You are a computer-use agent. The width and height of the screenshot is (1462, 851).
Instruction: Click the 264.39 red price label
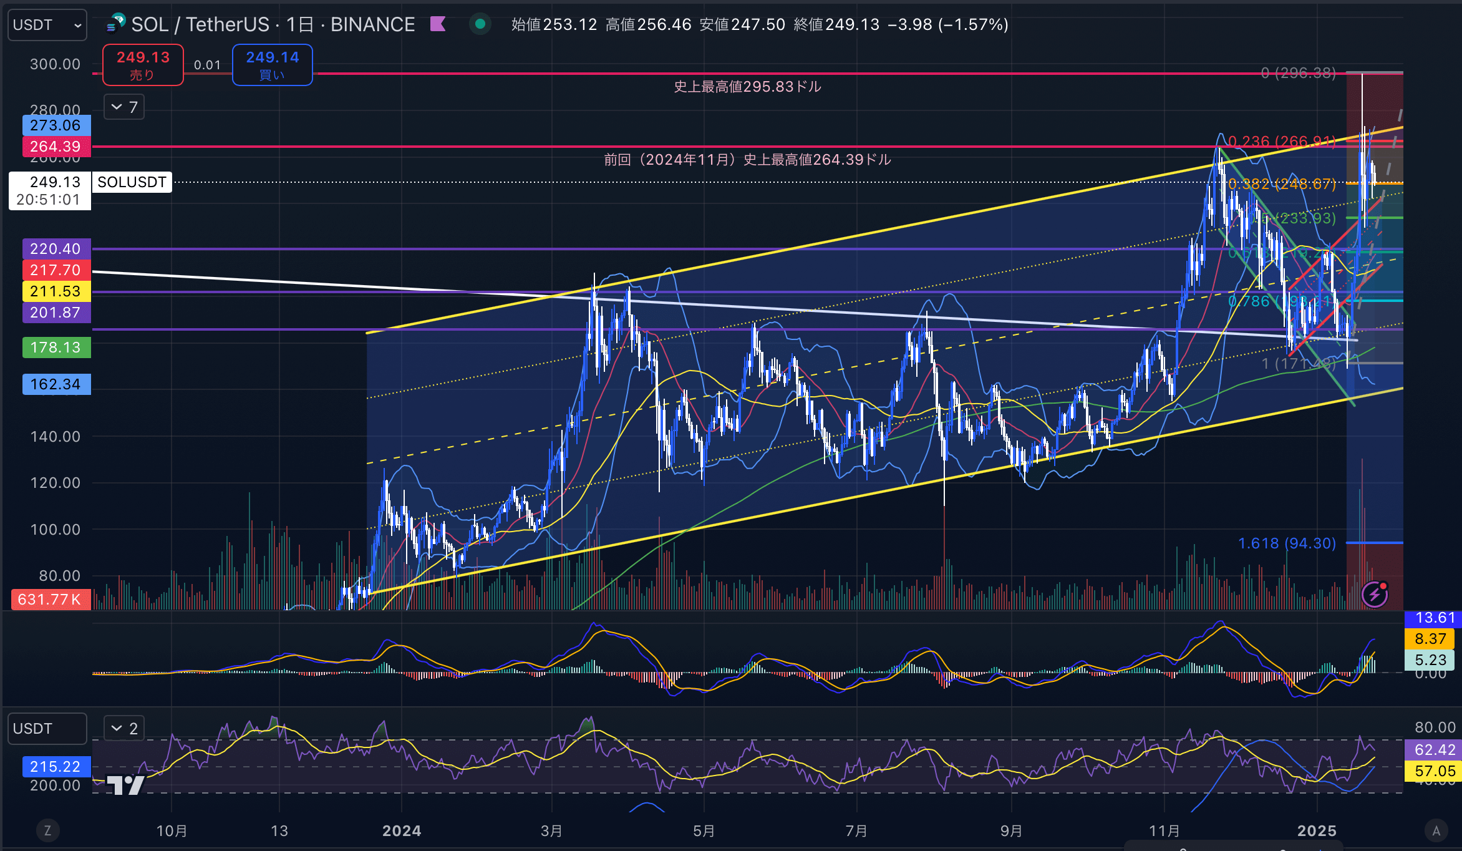click(x=56, y=147)
